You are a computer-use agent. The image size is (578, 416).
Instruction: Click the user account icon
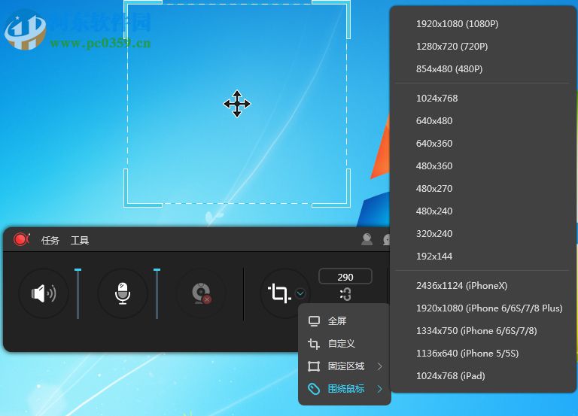point(367,239)
